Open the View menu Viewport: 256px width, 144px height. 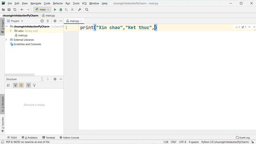tap(25, 3)
